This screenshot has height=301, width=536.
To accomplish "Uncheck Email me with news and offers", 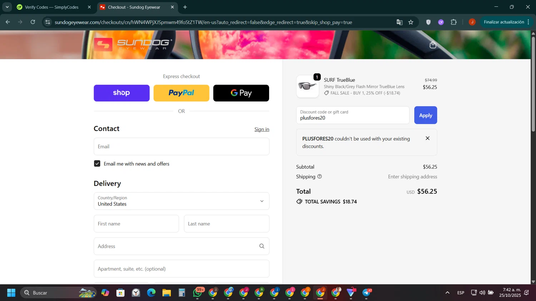I will [x=97, y=164].
